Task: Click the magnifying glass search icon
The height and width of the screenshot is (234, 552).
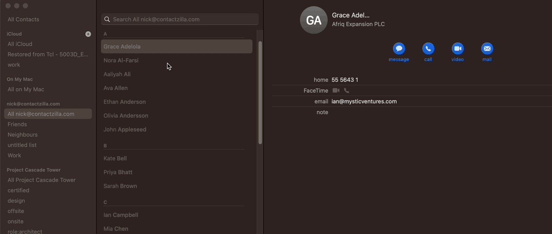Action: [x=107, y=19]
